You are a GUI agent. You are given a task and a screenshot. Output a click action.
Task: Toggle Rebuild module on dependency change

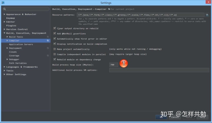pos(55,59)
